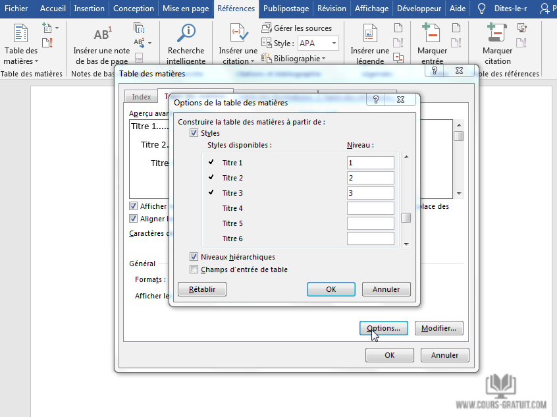This screenshot has height=417, width=557.
Task: Click the Gérer les sources icon
Action: (x=267, y=28)
